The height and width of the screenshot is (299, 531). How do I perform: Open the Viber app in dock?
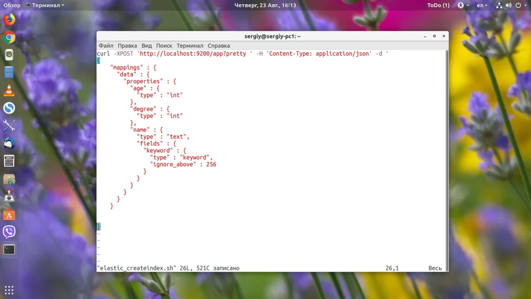(x=9, y=232)
